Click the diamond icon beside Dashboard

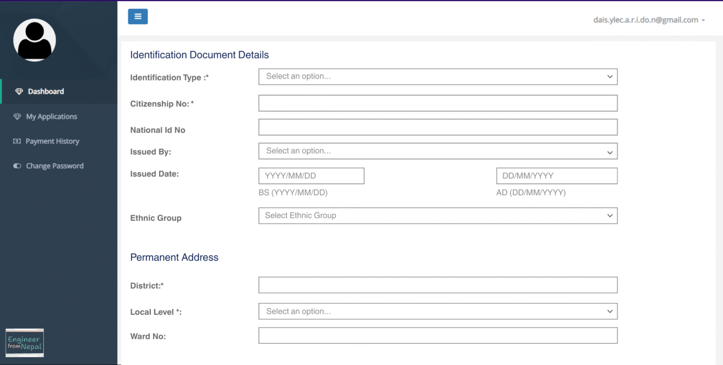pos(19,91)
